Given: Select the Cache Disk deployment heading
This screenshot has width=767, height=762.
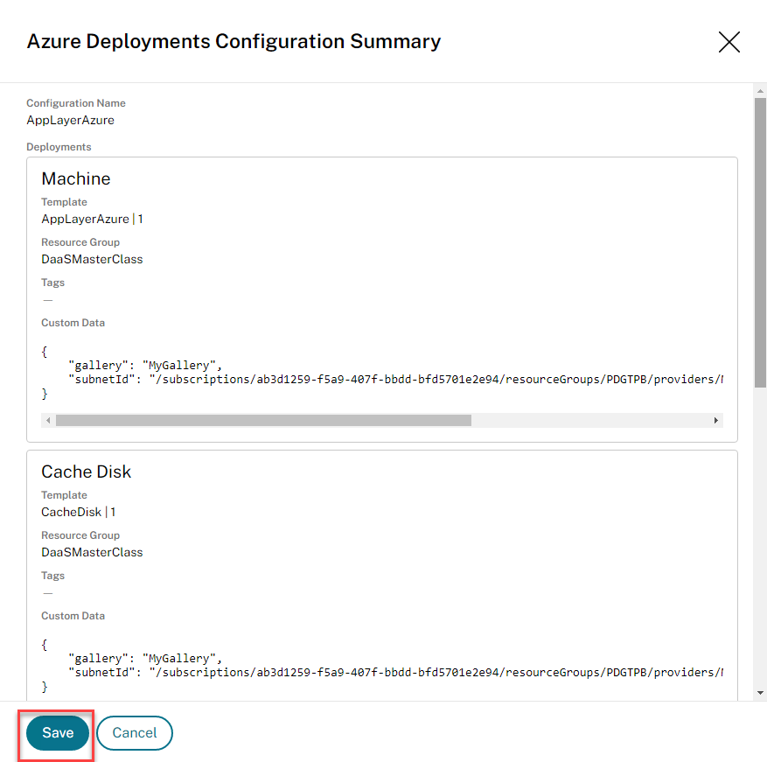Looking at the screenshot, I should point(86,472).
